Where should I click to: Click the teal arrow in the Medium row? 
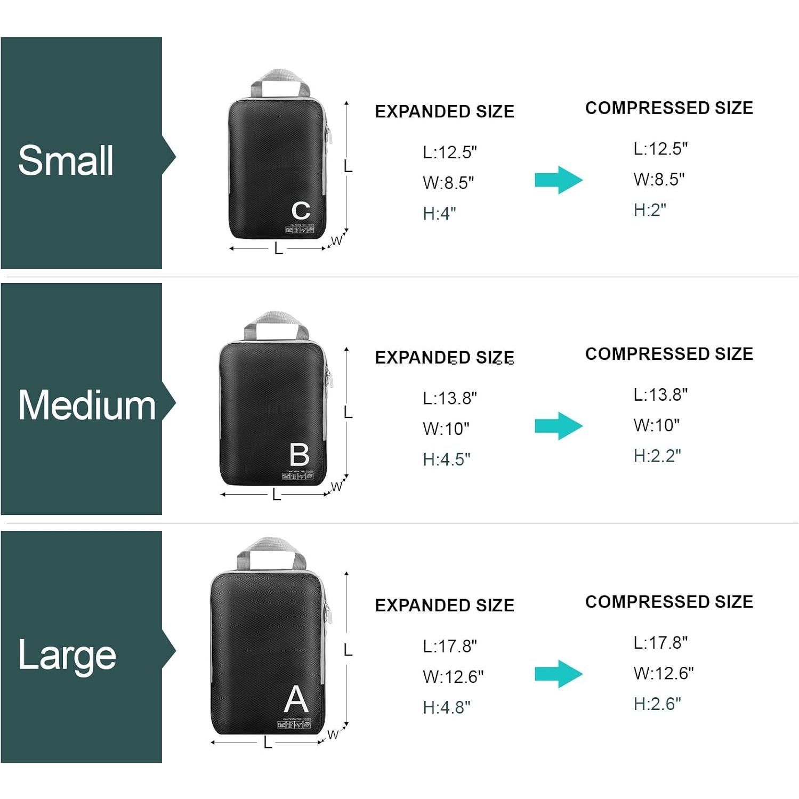[x=558, y=426]
